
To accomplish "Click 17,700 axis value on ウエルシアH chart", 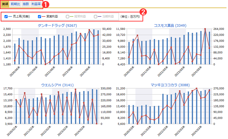I will click(8, 89).
